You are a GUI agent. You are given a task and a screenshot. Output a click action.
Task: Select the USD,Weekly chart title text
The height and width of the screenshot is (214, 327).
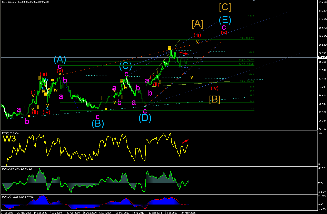[x=8, y=2]
